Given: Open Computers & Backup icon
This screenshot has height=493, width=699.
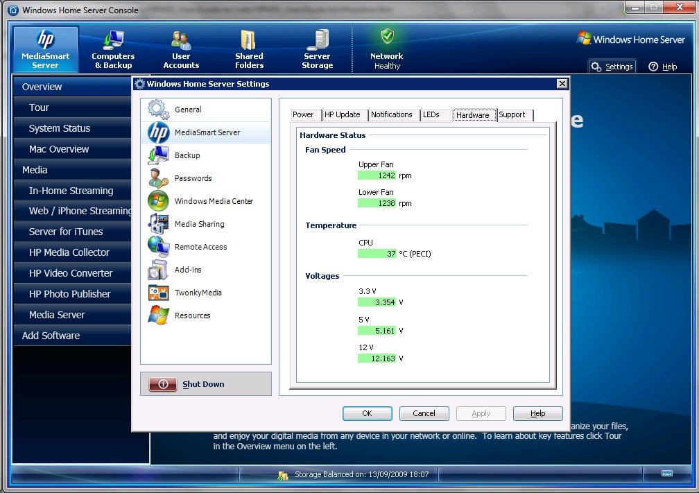Looking at the screenshot, I should pos(113,40).
